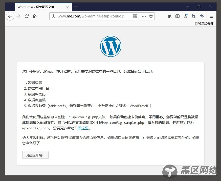Maximize the browser window

click(x=199, y=7)
